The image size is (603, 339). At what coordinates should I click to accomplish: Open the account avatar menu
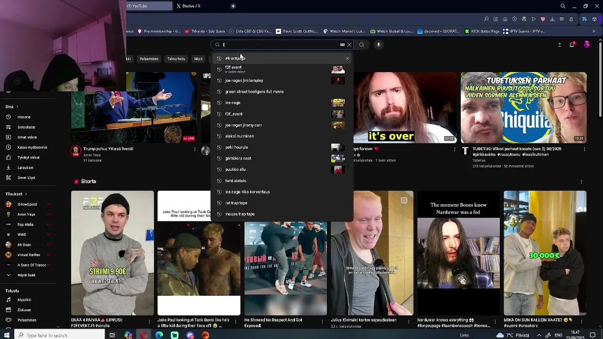click(x=587, y=45)
